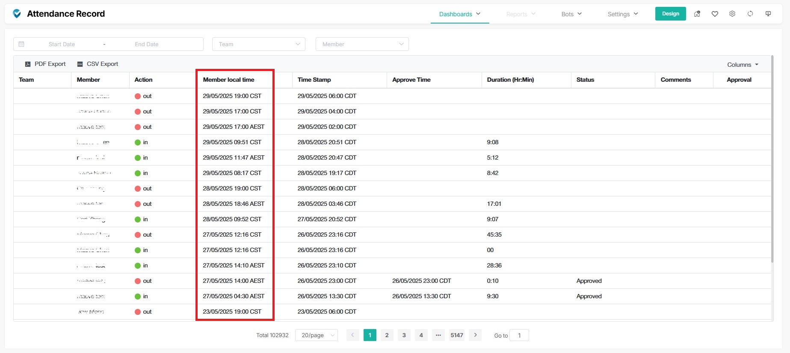The image size is (790, 353).
Task: Open the Member filter dropdown
Action: tap(362, 44)
